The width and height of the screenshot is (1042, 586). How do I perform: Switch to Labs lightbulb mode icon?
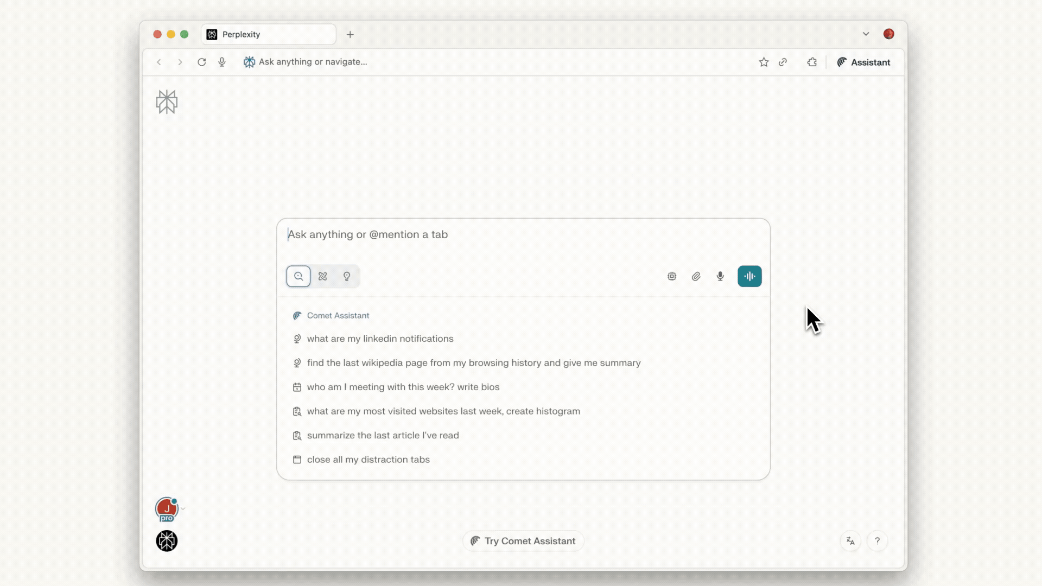tap(347, 276)
